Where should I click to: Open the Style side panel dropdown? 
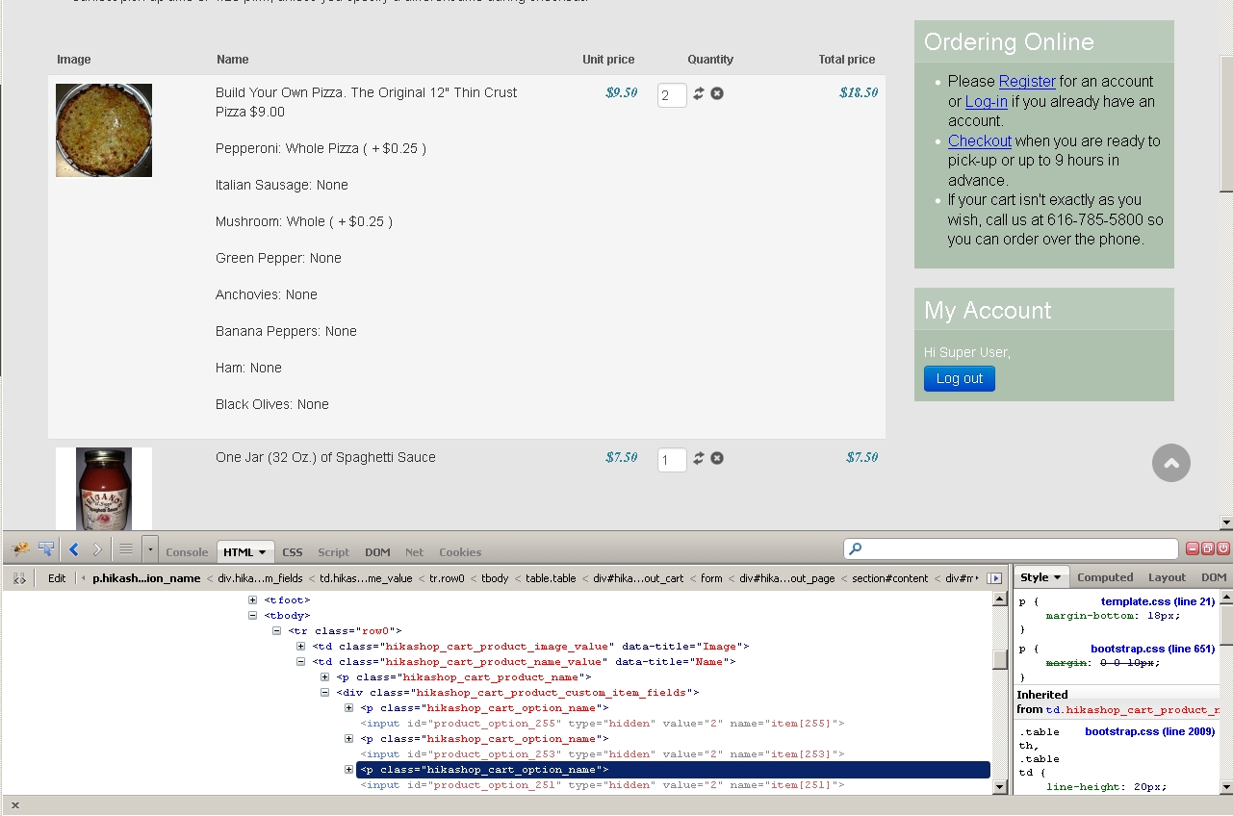[1056, 578]
